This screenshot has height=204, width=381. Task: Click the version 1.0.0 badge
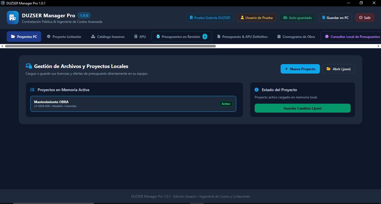tap(84, 16)
